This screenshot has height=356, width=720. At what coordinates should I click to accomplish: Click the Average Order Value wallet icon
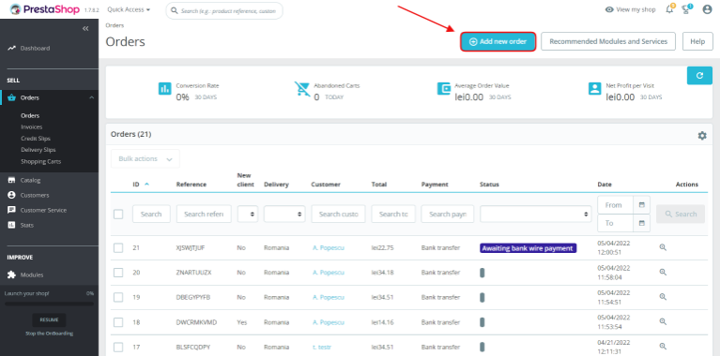click(444, 88)
